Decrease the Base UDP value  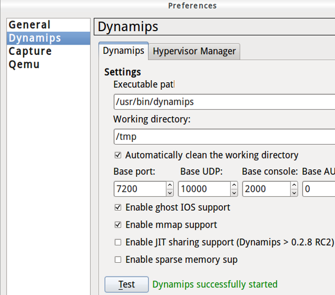coord(234,192)
